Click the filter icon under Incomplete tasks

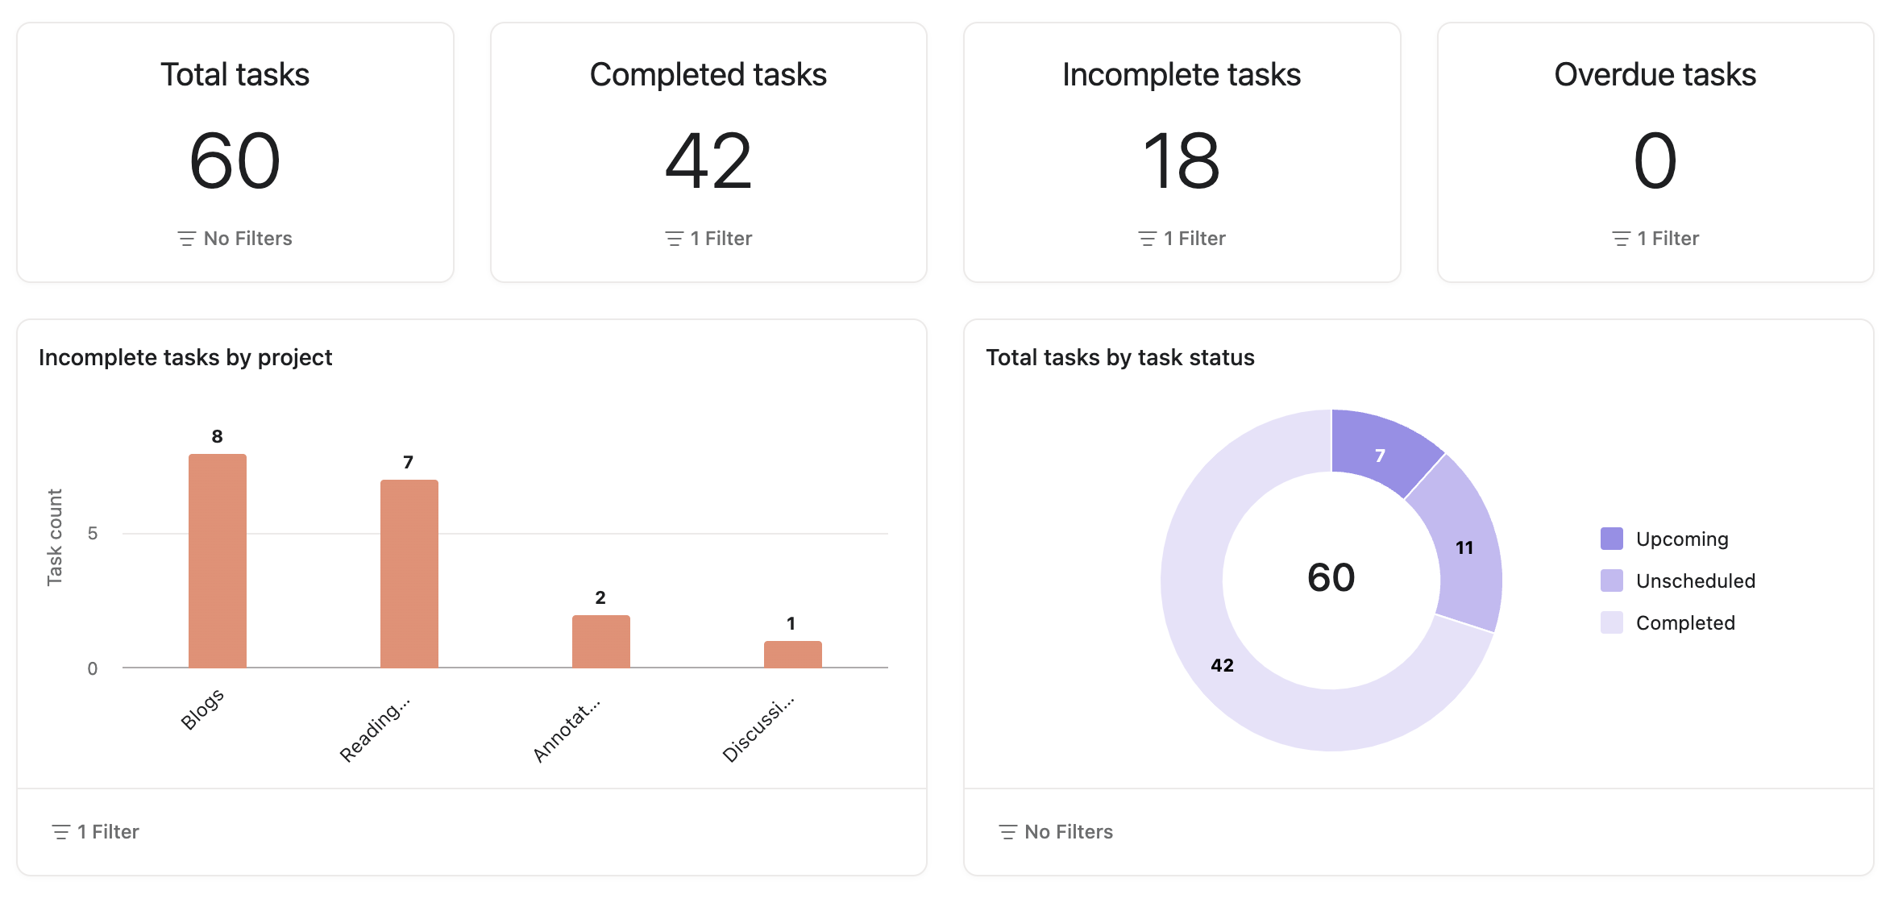coord(1147,239)
